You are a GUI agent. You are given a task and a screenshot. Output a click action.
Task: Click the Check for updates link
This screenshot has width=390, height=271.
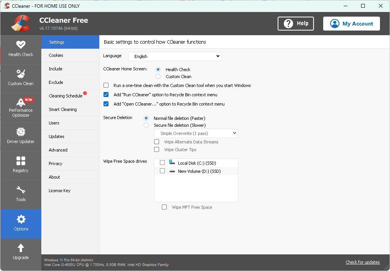click(363, 262)
